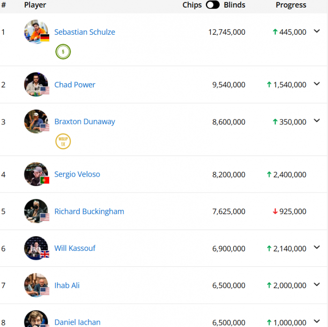Click the Player column header
The height and width of the screenshot is (327, 328).
[x=35, y=5]
